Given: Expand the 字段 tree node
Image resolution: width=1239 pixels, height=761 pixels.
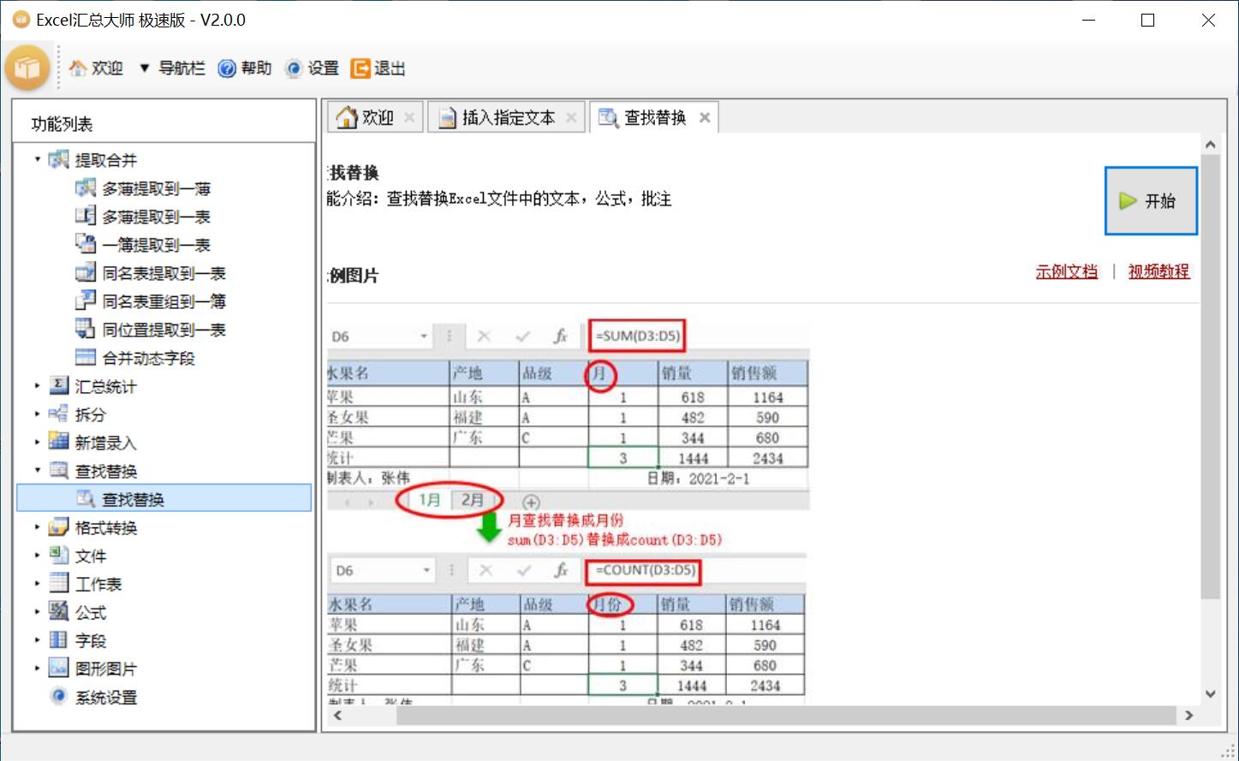Looking at the screenshot, I should [x=38, y=640].
